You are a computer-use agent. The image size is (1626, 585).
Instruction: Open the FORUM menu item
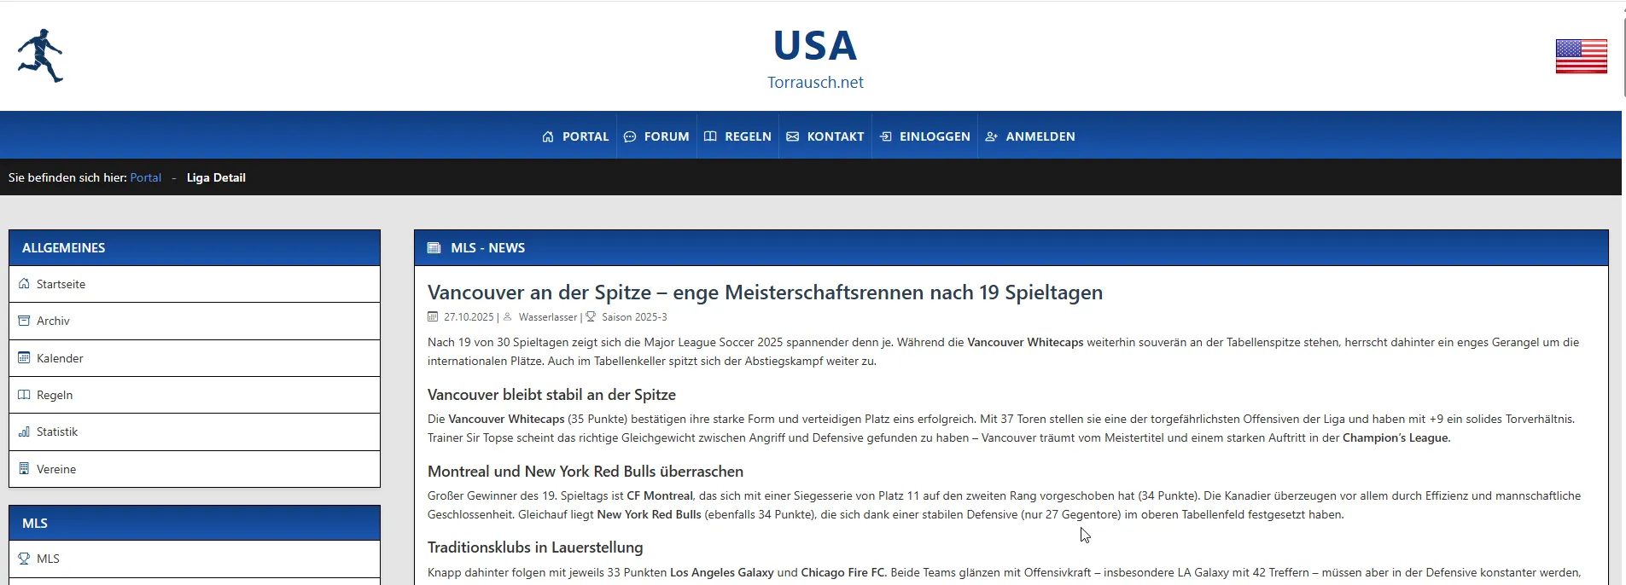[656, 136]
